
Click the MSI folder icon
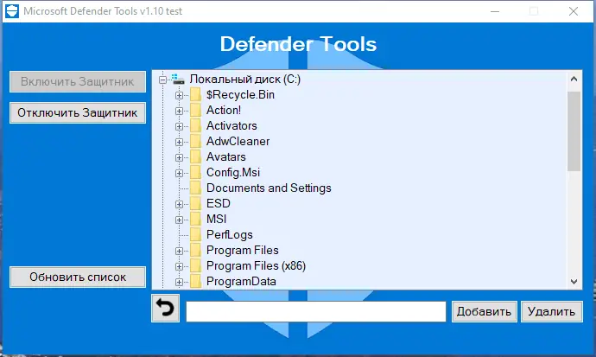coord(196,220)
